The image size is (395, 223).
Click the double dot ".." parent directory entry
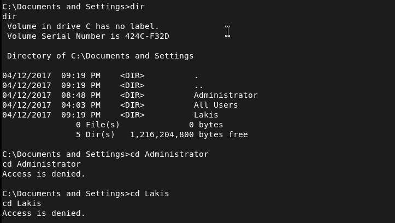pyautogui.click(x=198, y=85)
